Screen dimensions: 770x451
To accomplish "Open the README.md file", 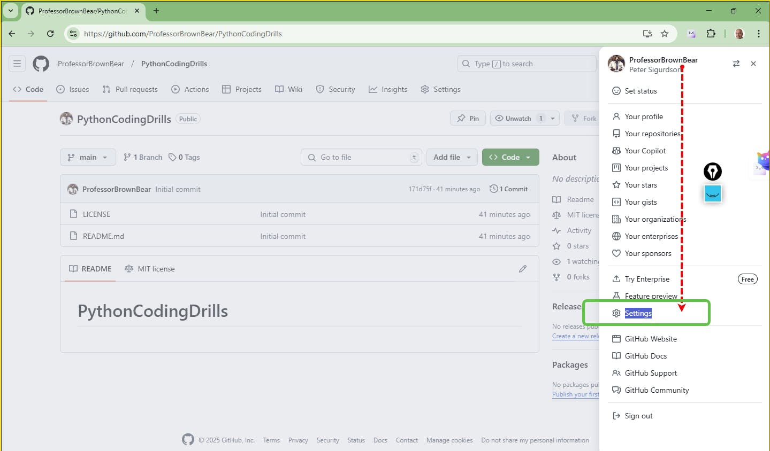I will tap(103, 236).
